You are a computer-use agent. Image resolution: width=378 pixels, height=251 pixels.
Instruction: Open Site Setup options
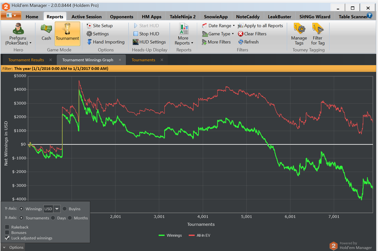pos(100,25)
